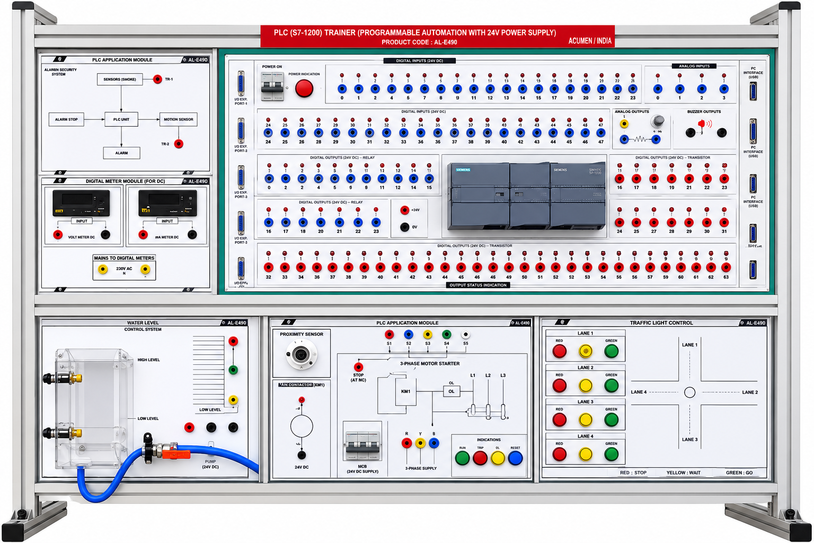The height and width of the screenshot is (543, 814).
Task: Click the yellow OL indication lamp
Action: tap(498, 458)
